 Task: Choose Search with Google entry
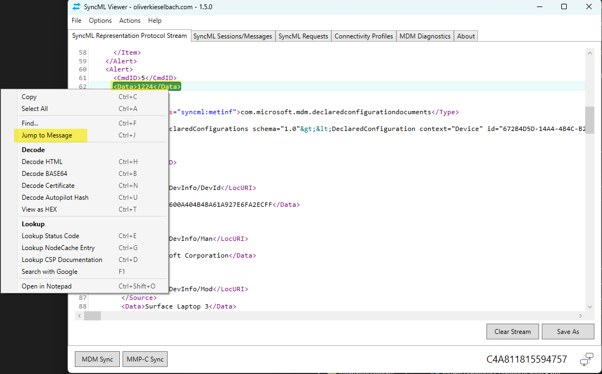pos(85,271)
